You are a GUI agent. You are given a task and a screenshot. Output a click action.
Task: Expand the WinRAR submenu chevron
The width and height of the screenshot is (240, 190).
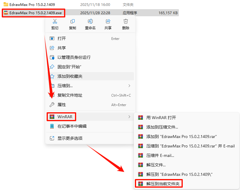point(129,117)
